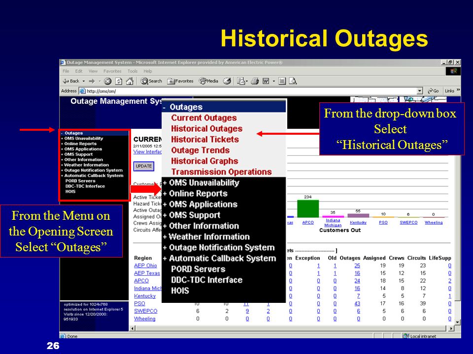Collapse Outages header in the enlarged menu
Viewport: 473px width, 354px height.
[x=224, y=107]
